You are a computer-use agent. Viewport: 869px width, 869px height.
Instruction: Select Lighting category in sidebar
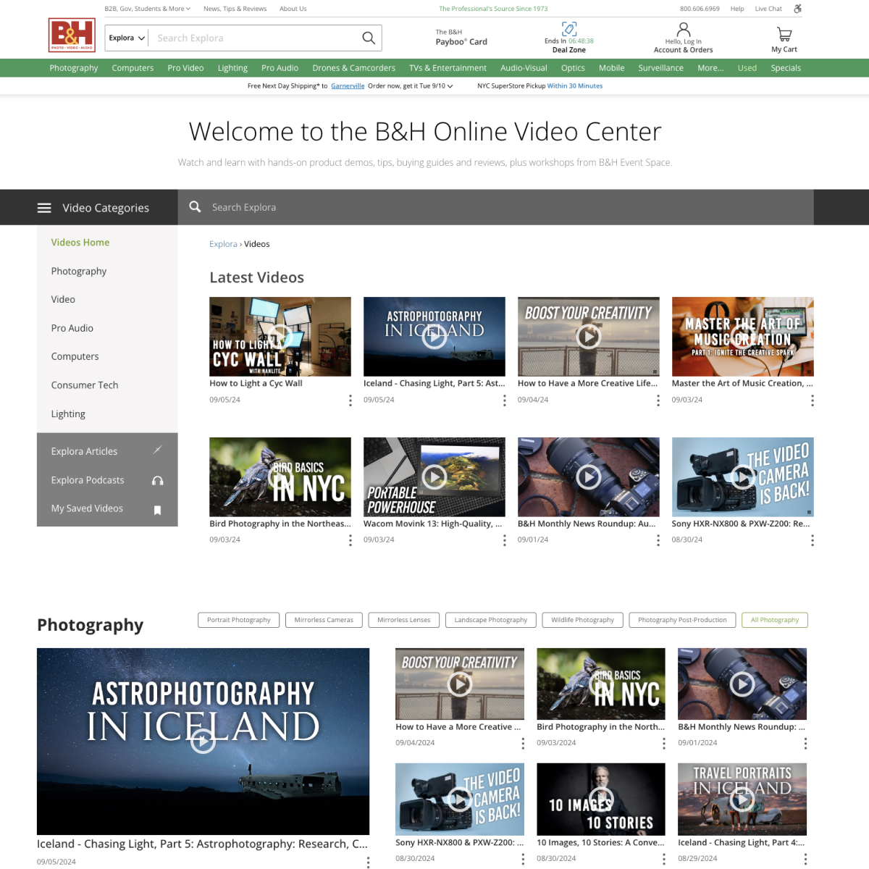coord(68,414)
